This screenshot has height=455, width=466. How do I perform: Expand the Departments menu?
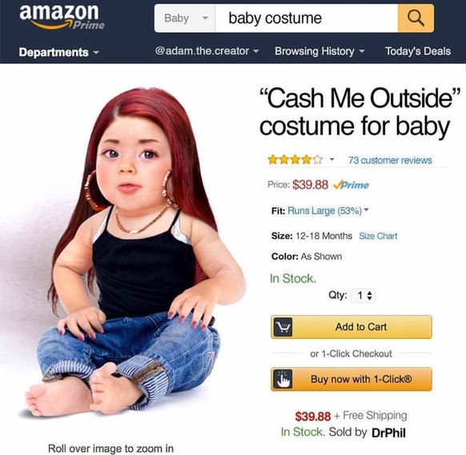pos(58,52)
